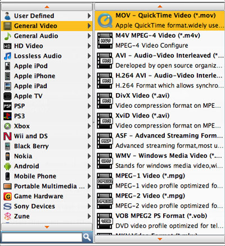Open the Mobile Phone category
This screenshot has width=225, height=246.
click(x=47, y=176)
